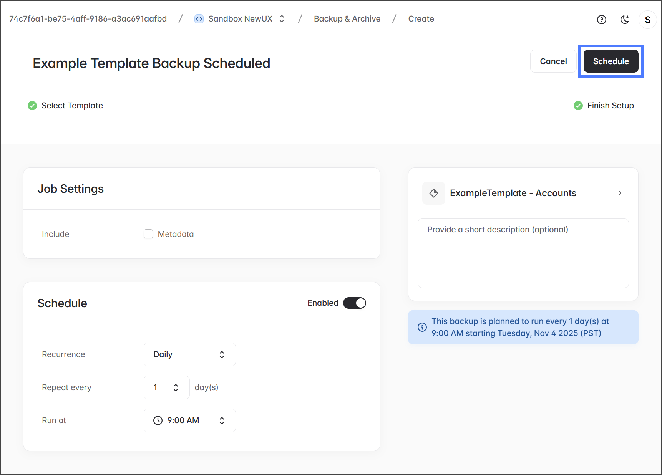Open the Run at time picker
This screenshot has width=662, height=475.
click(189, 420)
